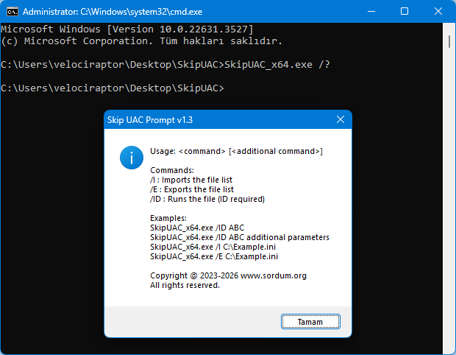Click the Microsoft Corporation copyright line in console
Image resolution: width=456 pixels, height=355 pixels.
coord(141,41)
